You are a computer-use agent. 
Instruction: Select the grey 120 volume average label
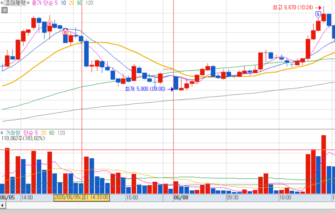click(61, 133)
